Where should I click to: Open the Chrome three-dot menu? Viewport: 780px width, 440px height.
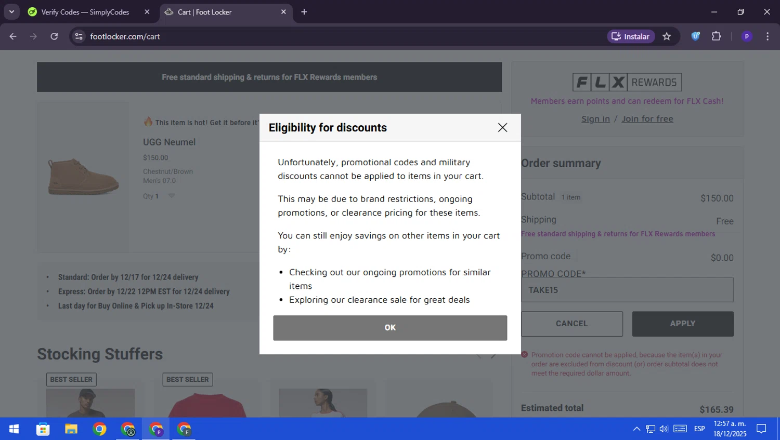pos(768,36)
